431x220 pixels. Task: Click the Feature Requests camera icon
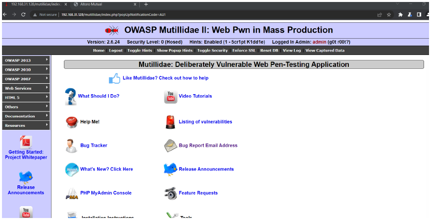[x=170, y=194]
